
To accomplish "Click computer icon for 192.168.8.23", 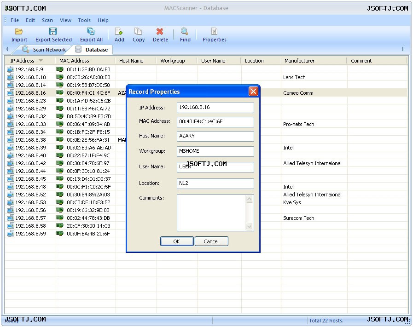I will coord(11,101).
